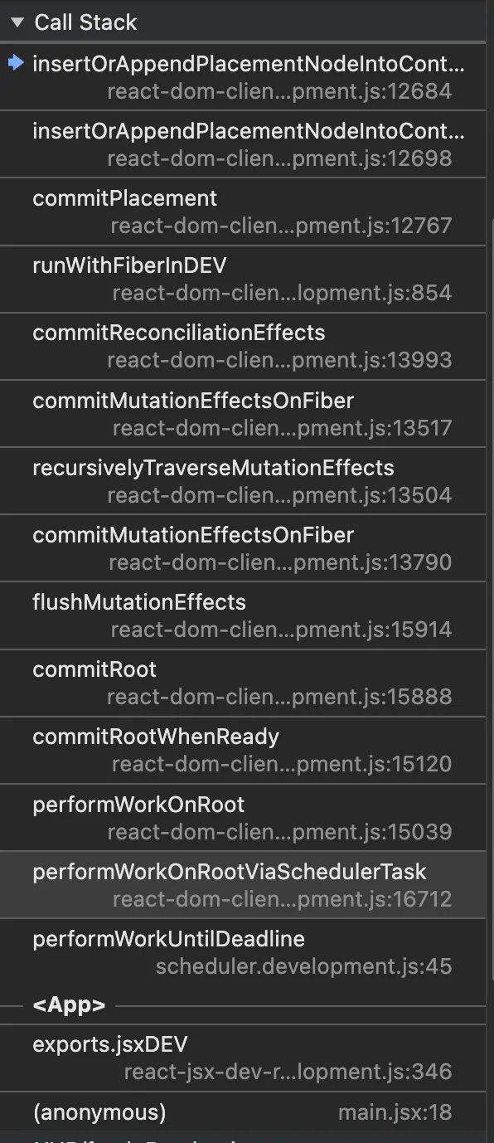The image size is (494, 1143).
Task: Click the <App> async separator label
Action: point(69,1005)
